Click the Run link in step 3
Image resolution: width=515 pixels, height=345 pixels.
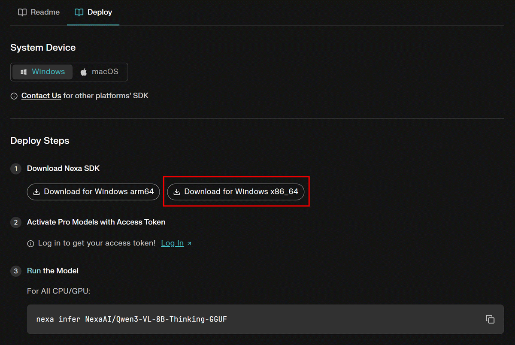tap(34, 271)
